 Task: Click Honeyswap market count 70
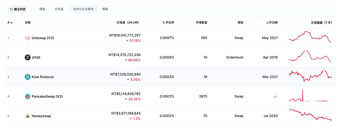point(205,116)
